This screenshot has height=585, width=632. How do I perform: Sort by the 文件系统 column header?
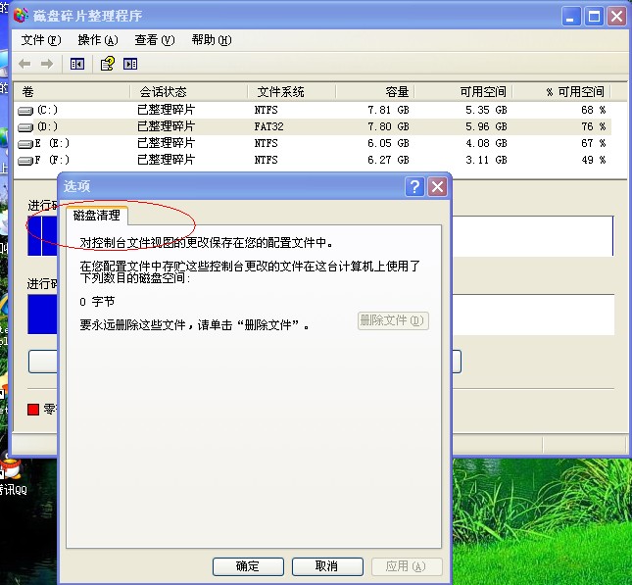tap(291, 92)
